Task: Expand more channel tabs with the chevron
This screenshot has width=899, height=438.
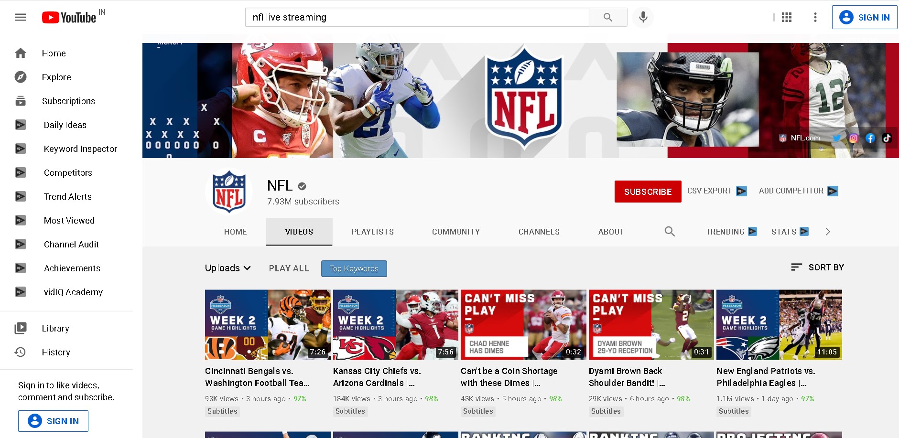Action: click(827, 231)
